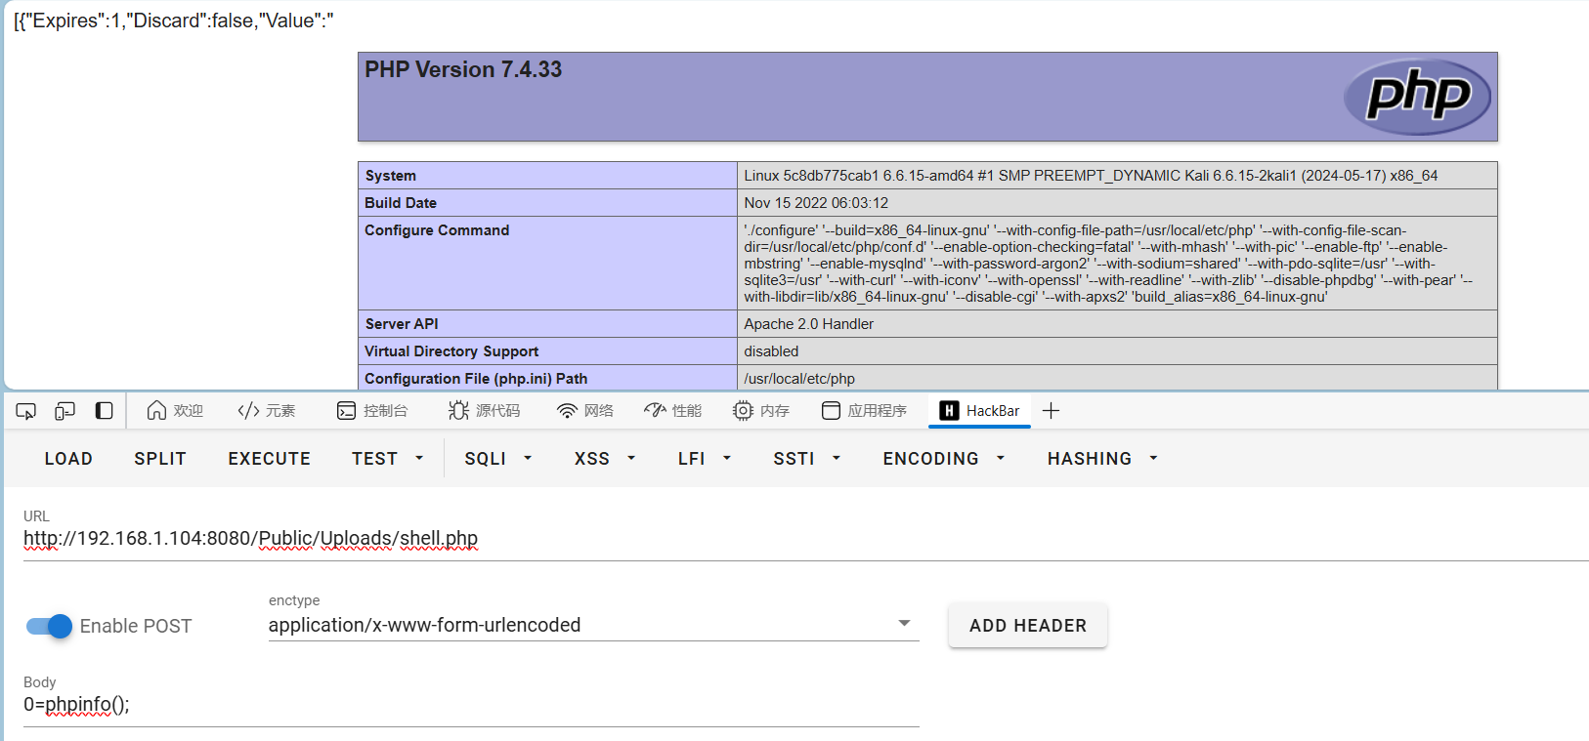Toggle device emulation icon in DevTools
This screenshot has width=1589, height=741.
65,411
